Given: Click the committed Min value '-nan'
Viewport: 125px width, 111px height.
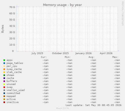Looking at the screenshot, I should tap(69, 93).
